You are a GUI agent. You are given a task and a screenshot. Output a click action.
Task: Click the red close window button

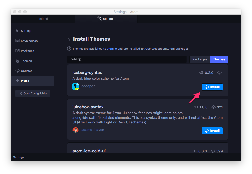pos(15,12)
